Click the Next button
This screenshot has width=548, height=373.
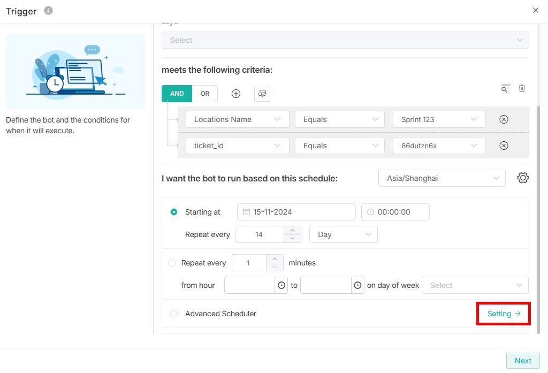(523, 361)
